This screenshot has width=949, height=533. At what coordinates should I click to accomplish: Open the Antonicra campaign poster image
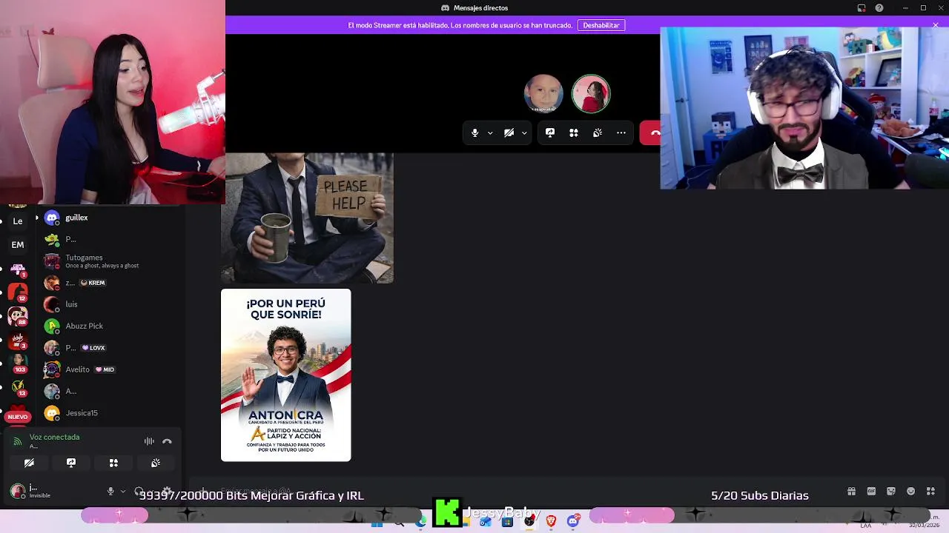286,375
